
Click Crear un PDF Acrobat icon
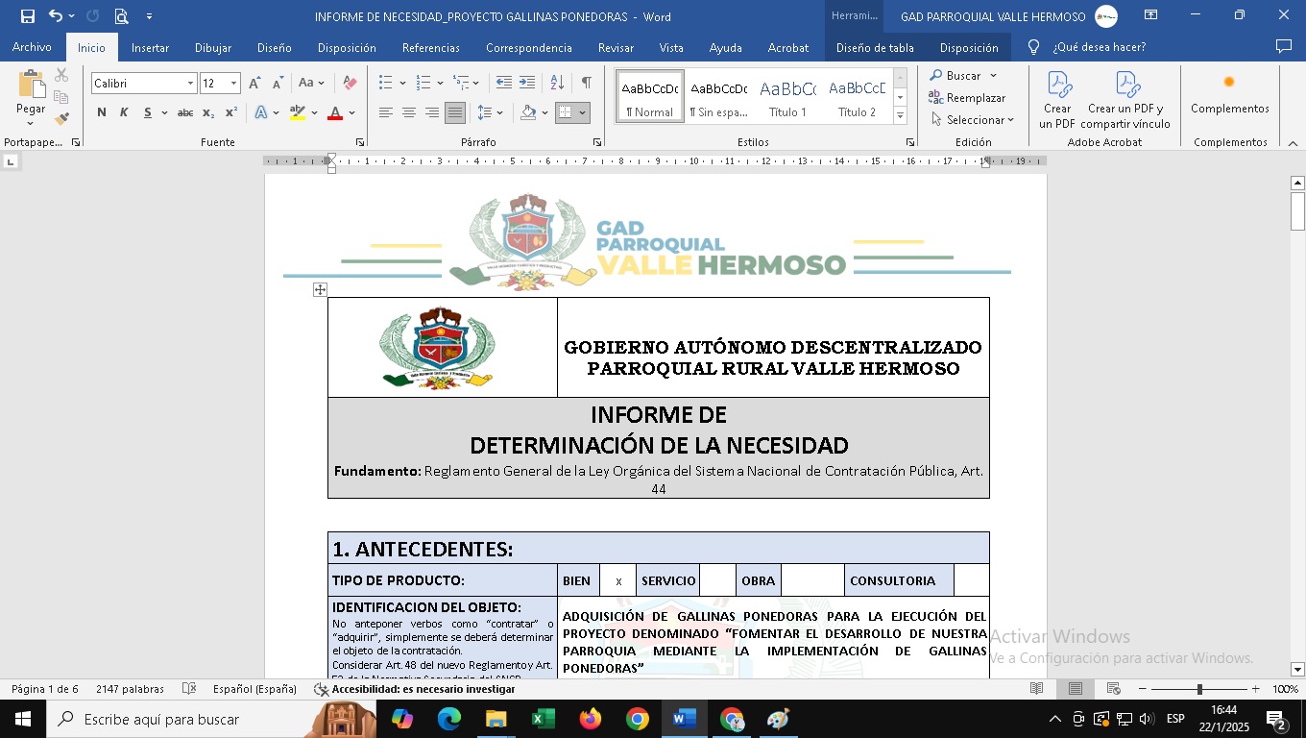click(1057, 99)
